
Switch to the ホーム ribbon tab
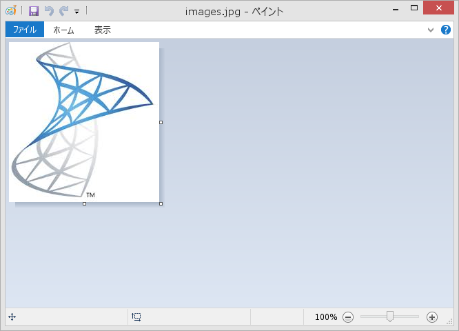pyautogui.click(x=63, y=30)
